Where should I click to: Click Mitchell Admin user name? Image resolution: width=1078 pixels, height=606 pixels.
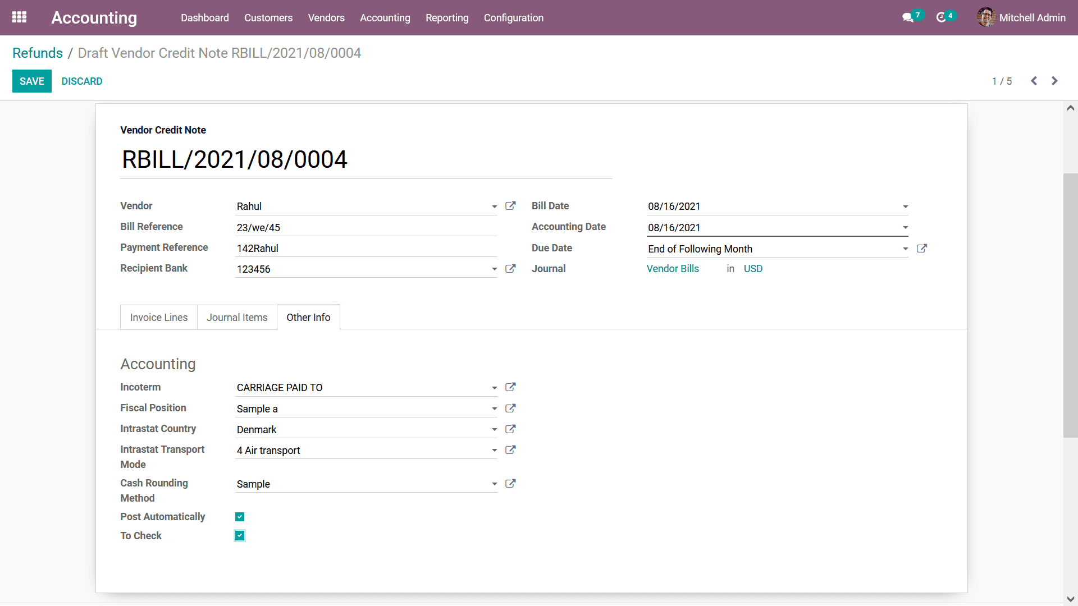(1032, 18)
